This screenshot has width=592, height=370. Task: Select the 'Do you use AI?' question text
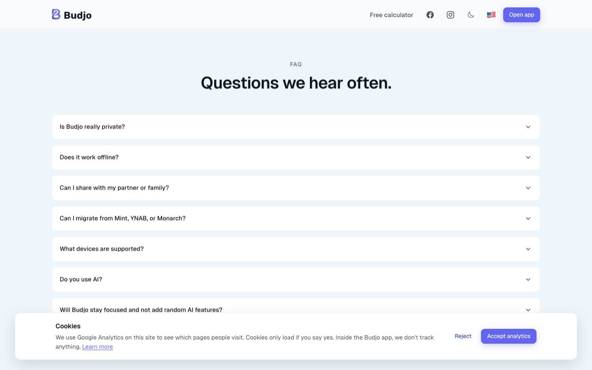coord(81,279)
